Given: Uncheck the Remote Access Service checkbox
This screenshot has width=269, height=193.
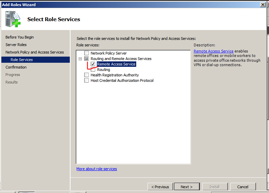Looking at the screenshot, I should [x=93, y=64].
